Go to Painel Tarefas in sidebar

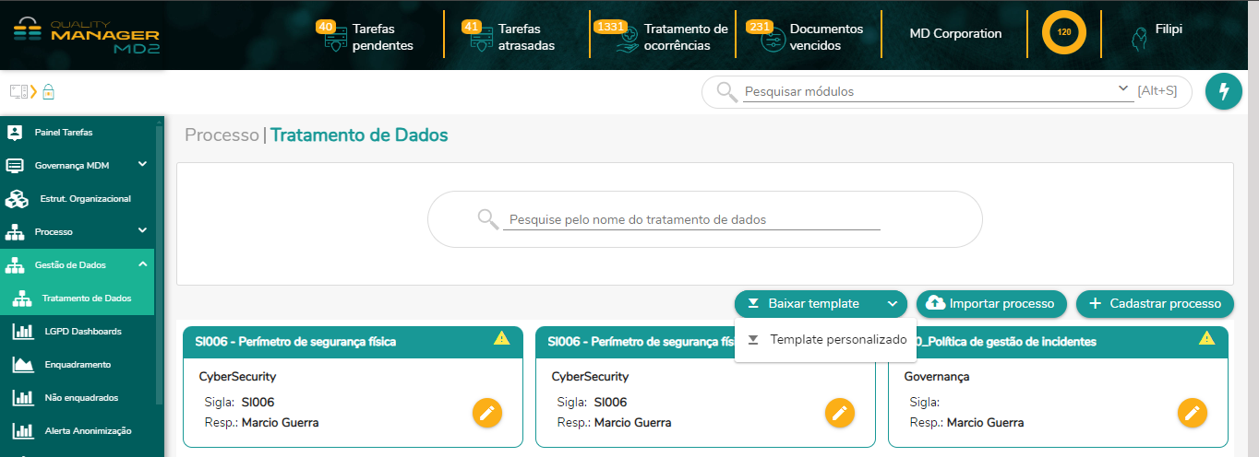pyautogui.click(x=63, y=132)
